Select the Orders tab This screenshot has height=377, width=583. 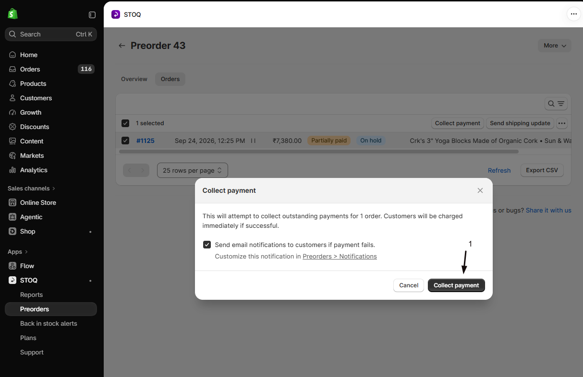pos(170,79)
